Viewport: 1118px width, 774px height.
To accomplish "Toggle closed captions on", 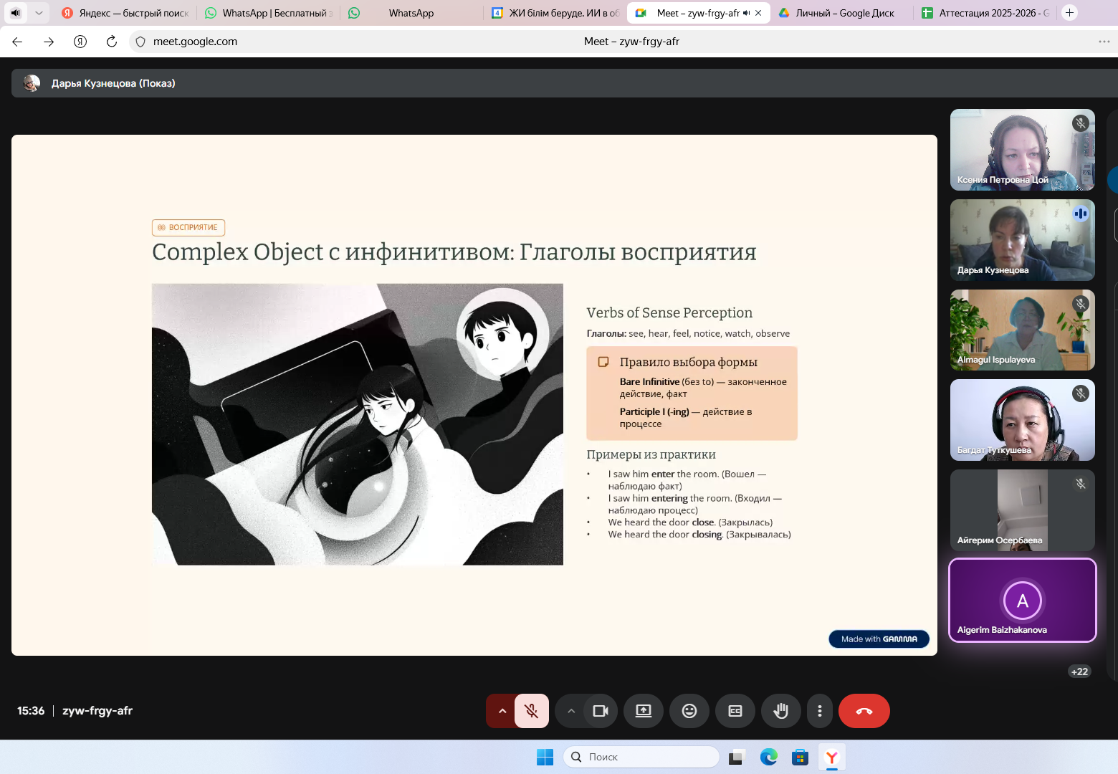I will (735, 711).
